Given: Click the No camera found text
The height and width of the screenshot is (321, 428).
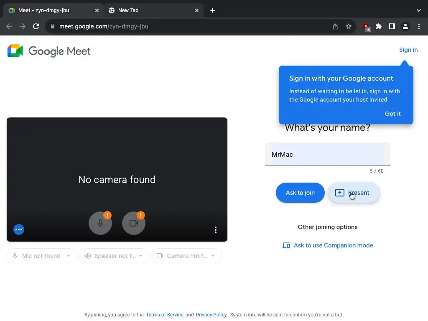Looking at the screenshot, I should 117,180.
